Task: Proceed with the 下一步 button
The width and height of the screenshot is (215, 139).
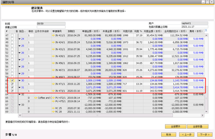Action: (x=205, y=134)
